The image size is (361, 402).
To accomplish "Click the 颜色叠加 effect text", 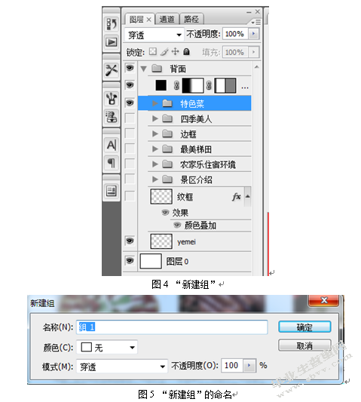I will pos(200,226).
